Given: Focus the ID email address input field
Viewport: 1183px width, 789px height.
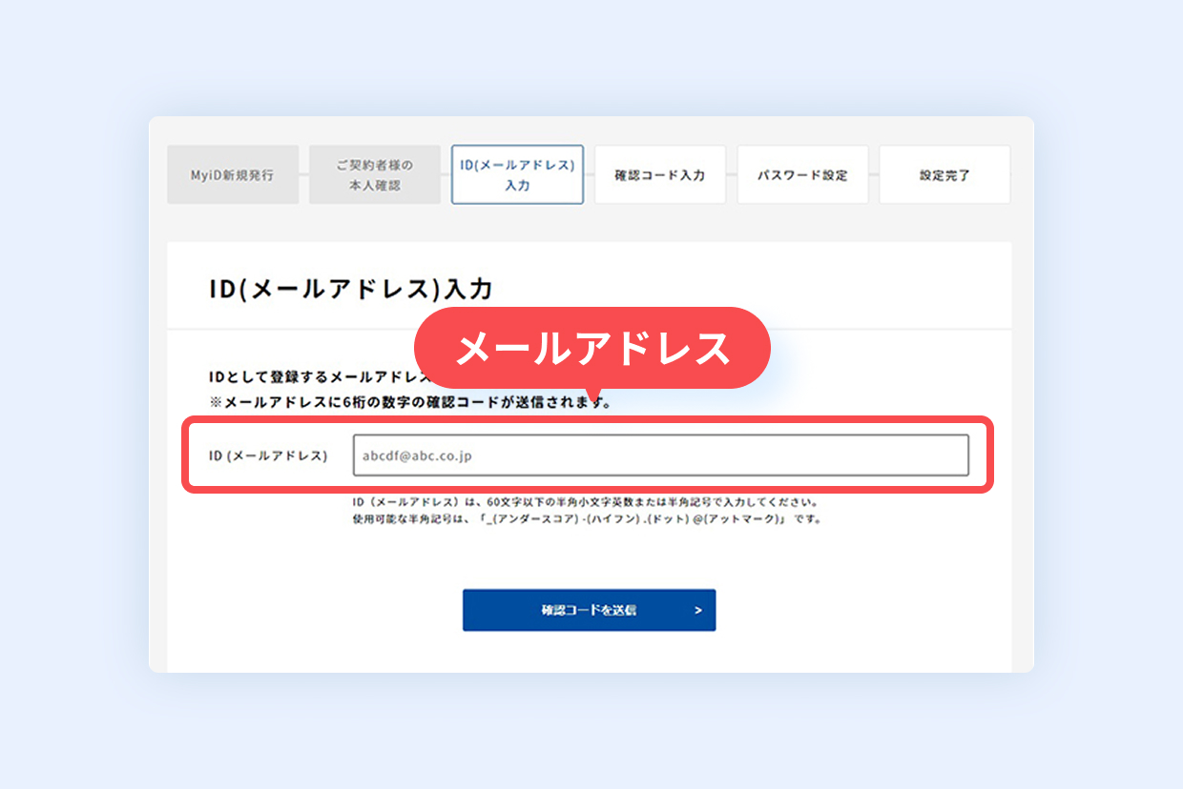Looking at the screenshot, I should (x=660, y=455).
